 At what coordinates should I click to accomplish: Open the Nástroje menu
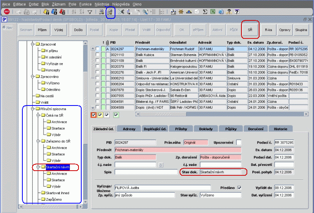(x=102, y=4)
